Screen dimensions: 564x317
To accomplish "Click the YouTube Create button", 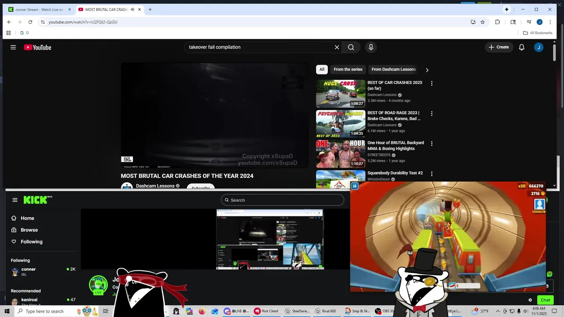I will click(x=499, y=47).
